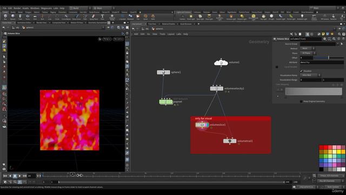Open the Windows menu
346x195 pixels.
pos(35,8)
